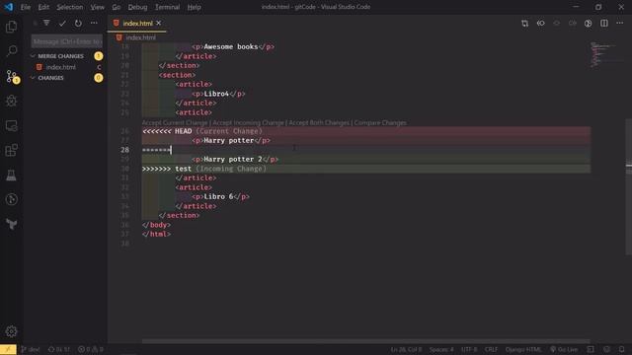
Task: Click the Libro 6 paragraph line
Action: (x=220, y=197)
